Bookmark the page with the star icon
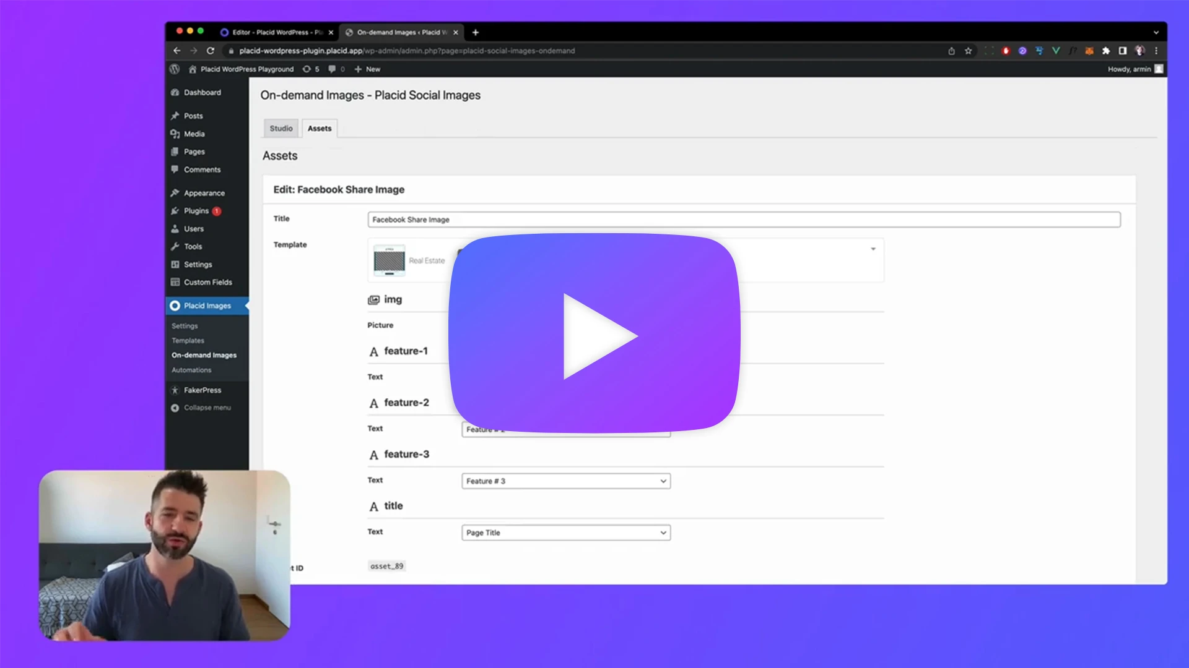The height and width of the screenshot is (668, 1189). click(x=969, y=51)
